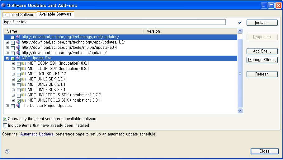Expand the mylyn/update/e3.4 site node

7,48
